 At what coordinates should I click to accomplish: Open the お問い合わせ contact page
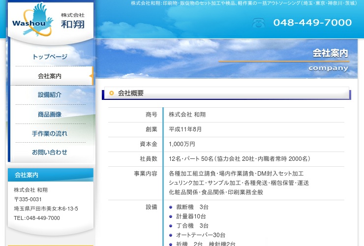(50, 153)
